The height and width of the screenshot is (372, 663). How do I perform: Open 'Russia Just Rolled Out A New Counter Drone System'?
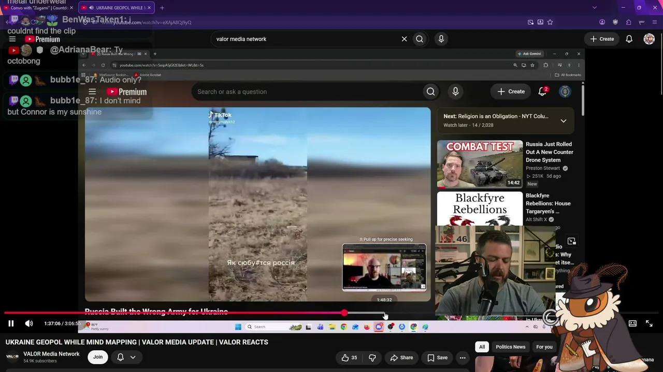[550, 152]
